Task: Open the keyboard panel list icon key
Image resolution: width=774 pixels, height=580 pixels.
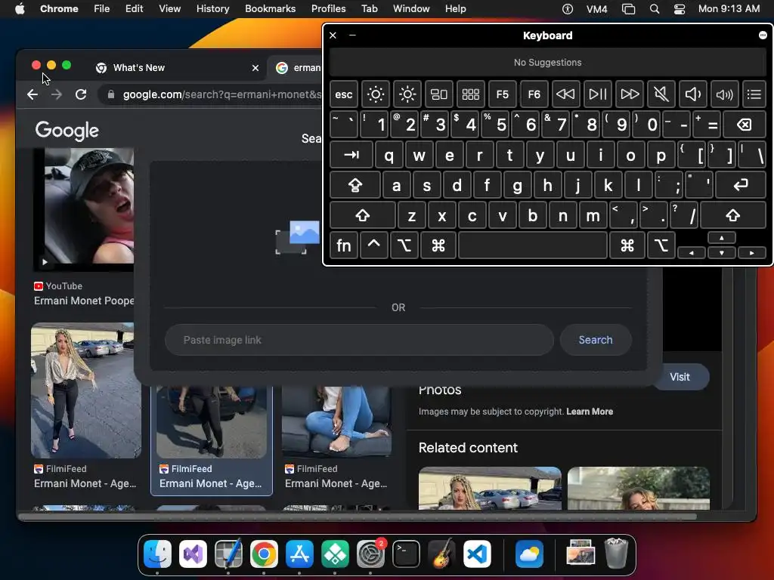Action: pyautogui.click(x=754, y=94)
